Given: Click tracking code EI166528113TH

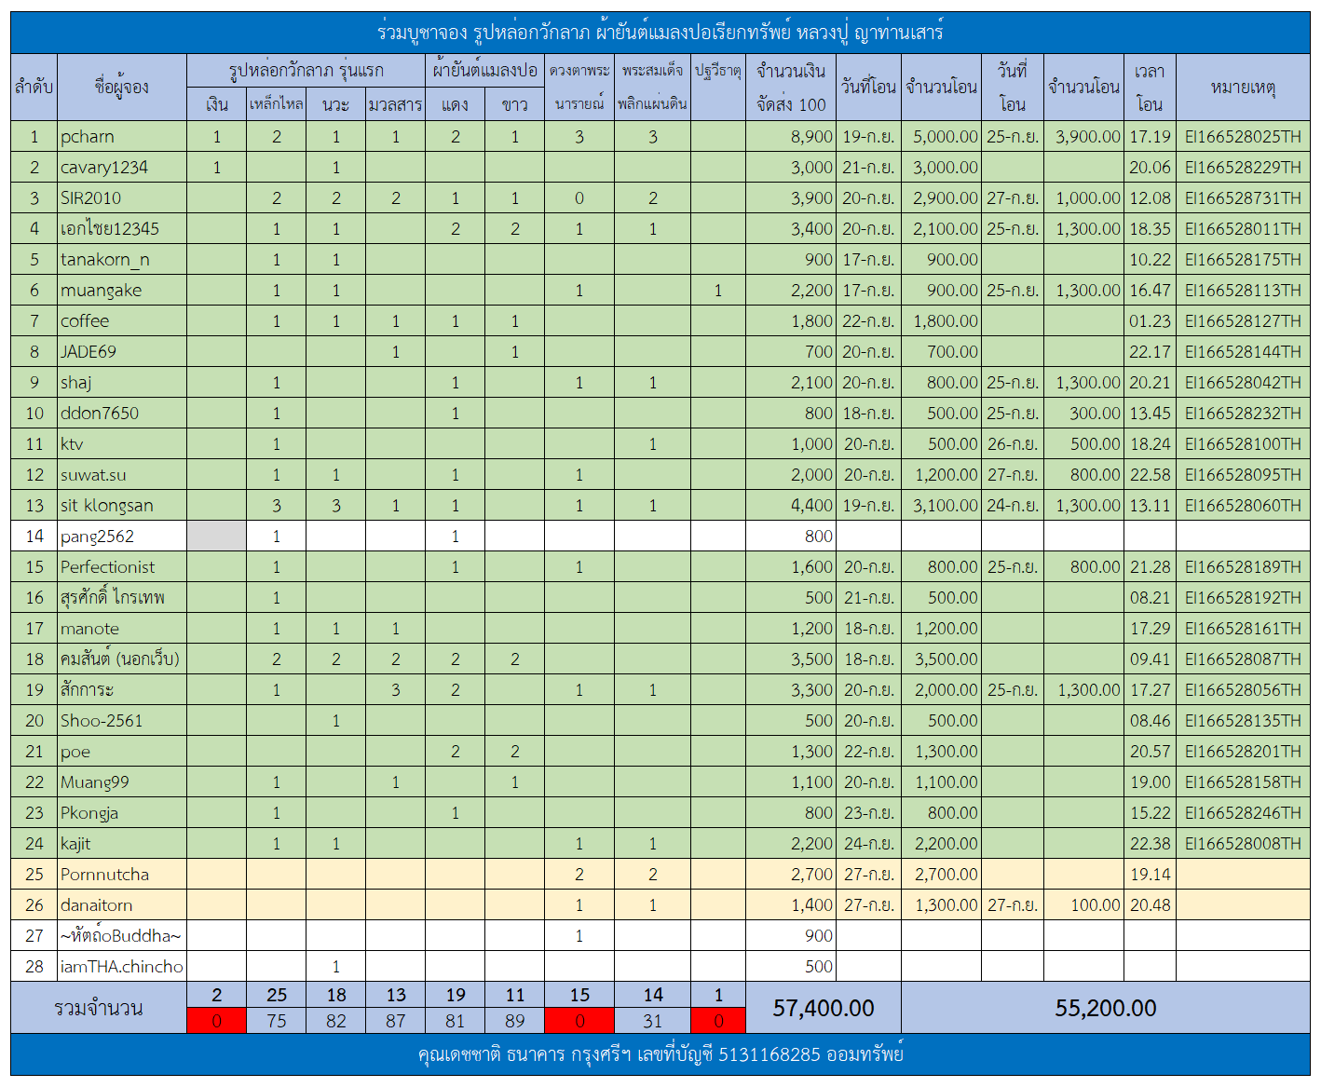Looking at the screenshot, I should pos(1243,290).
